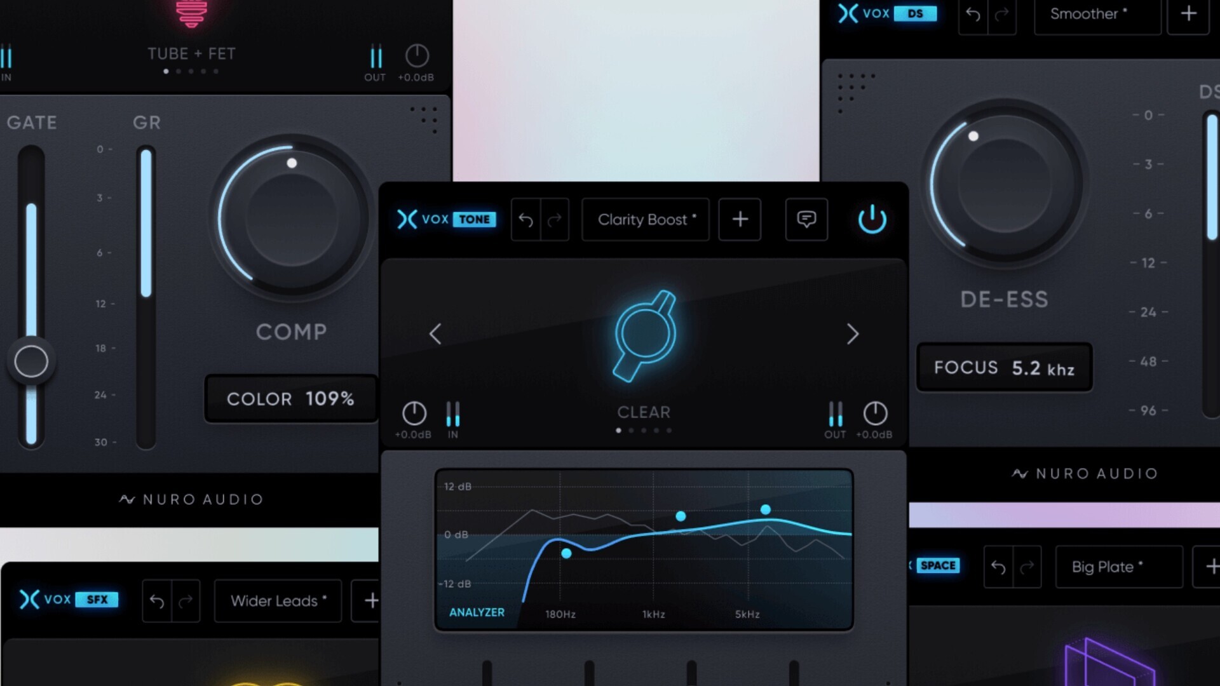
Task: Toggle VOX TONE power button
Action: (x=872, y=220)
